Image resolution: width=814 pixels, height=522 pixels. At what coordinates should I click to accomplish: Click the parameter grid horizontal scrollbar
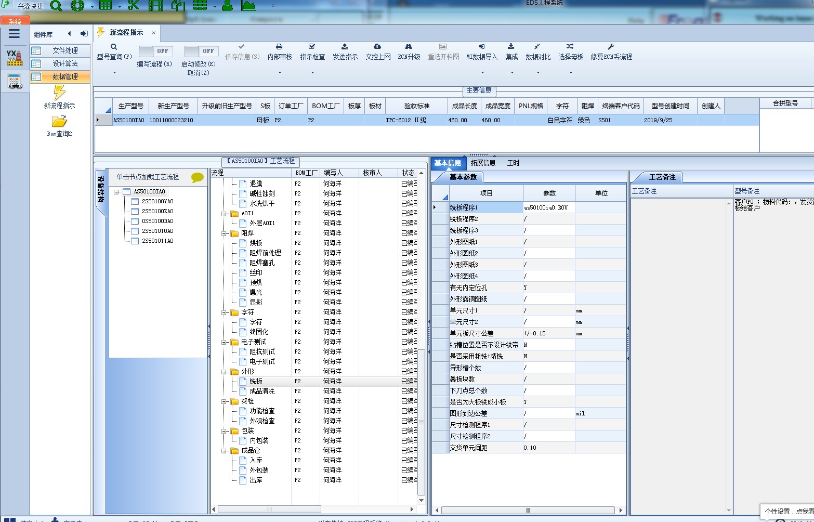527,511
